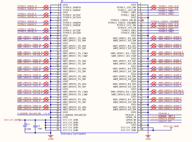The width and height of the screenshot is (192, 142).
Task: Click the GPIO0_B0 pin name
Action: (x=131, y=120)
